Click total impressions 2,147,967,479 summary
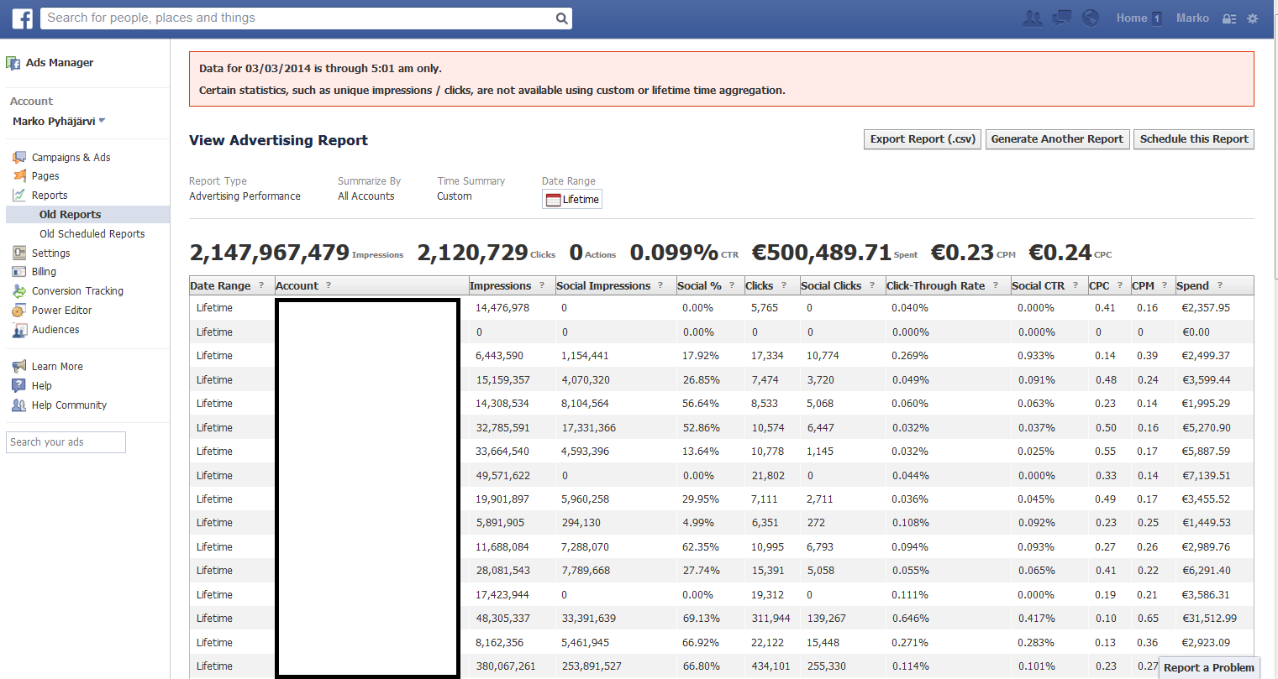1278x679 pixels. tap(269, 253)
